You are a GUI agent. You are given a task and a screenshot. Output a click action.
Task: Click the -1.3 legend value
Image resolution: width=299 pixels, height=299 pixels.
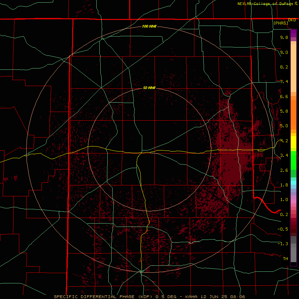283,244
